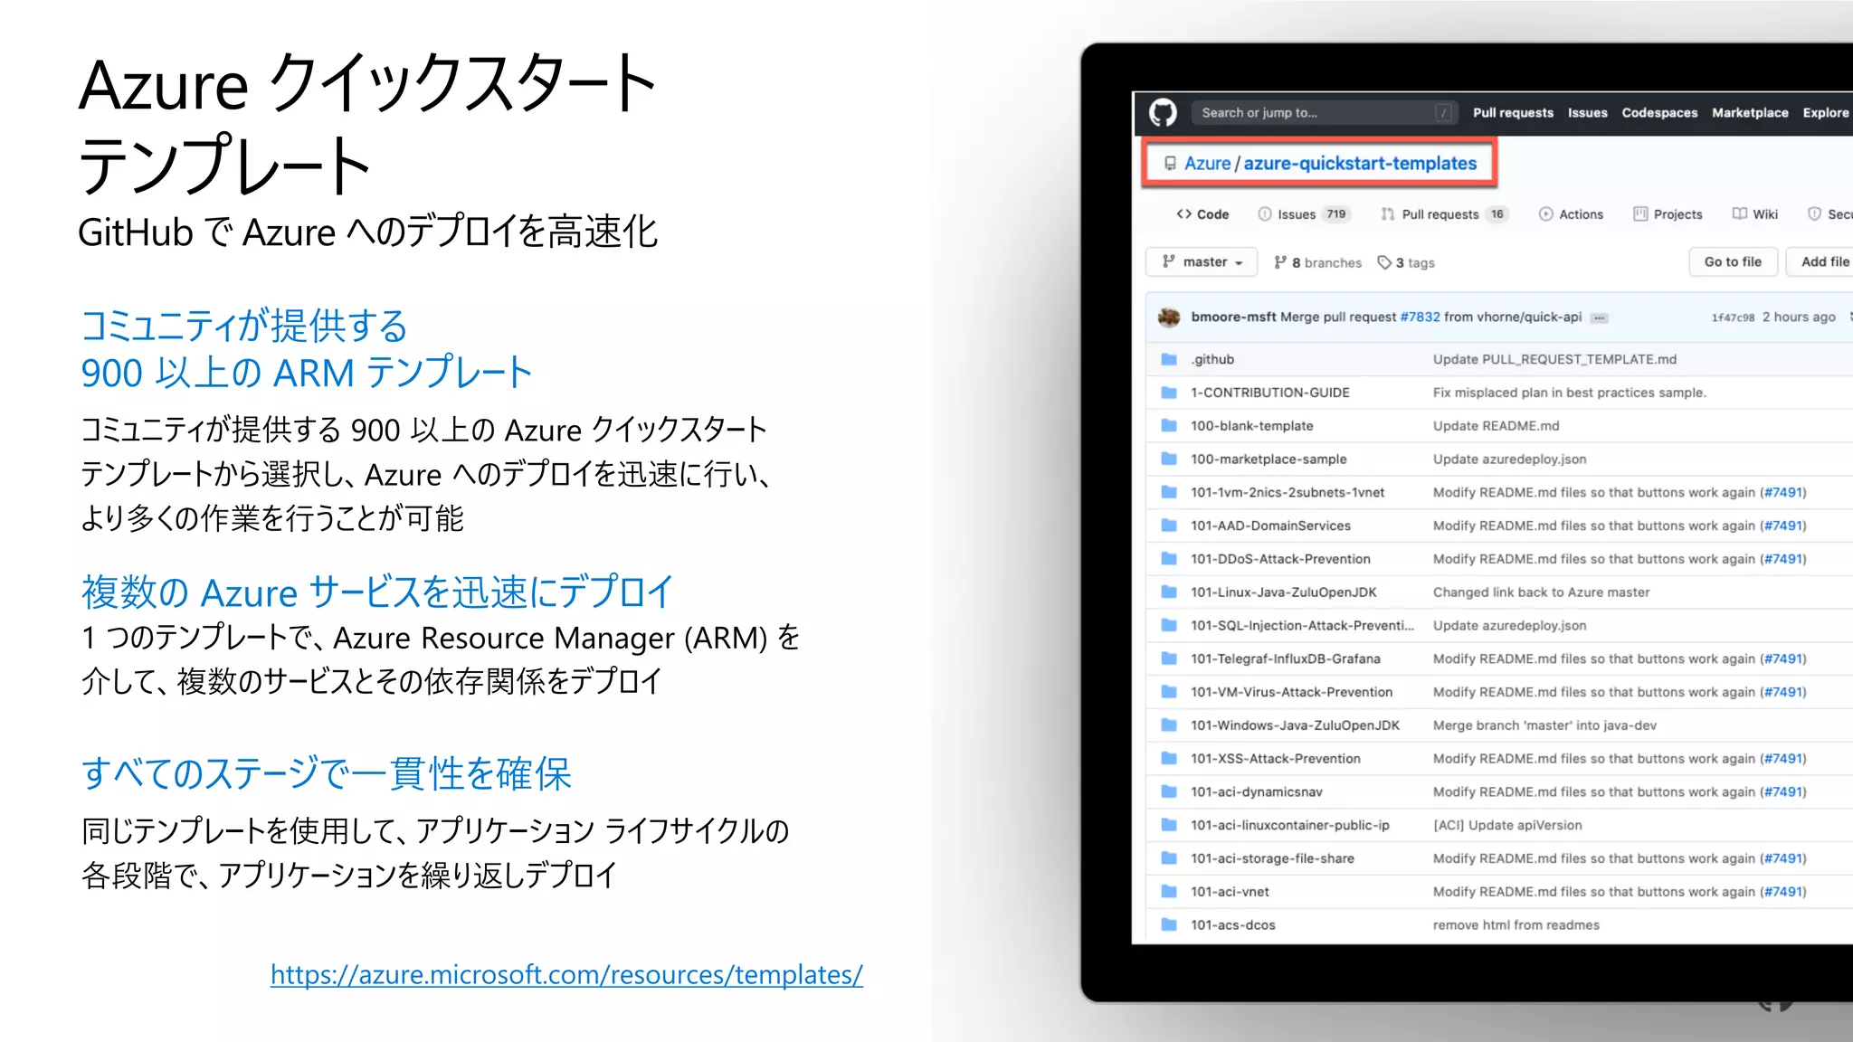Viewport: 1853px width, 1042px height.
Task: Open the 101-Telegraf-InfluxDB-Grafana folder
Action: click(1286, 659)
